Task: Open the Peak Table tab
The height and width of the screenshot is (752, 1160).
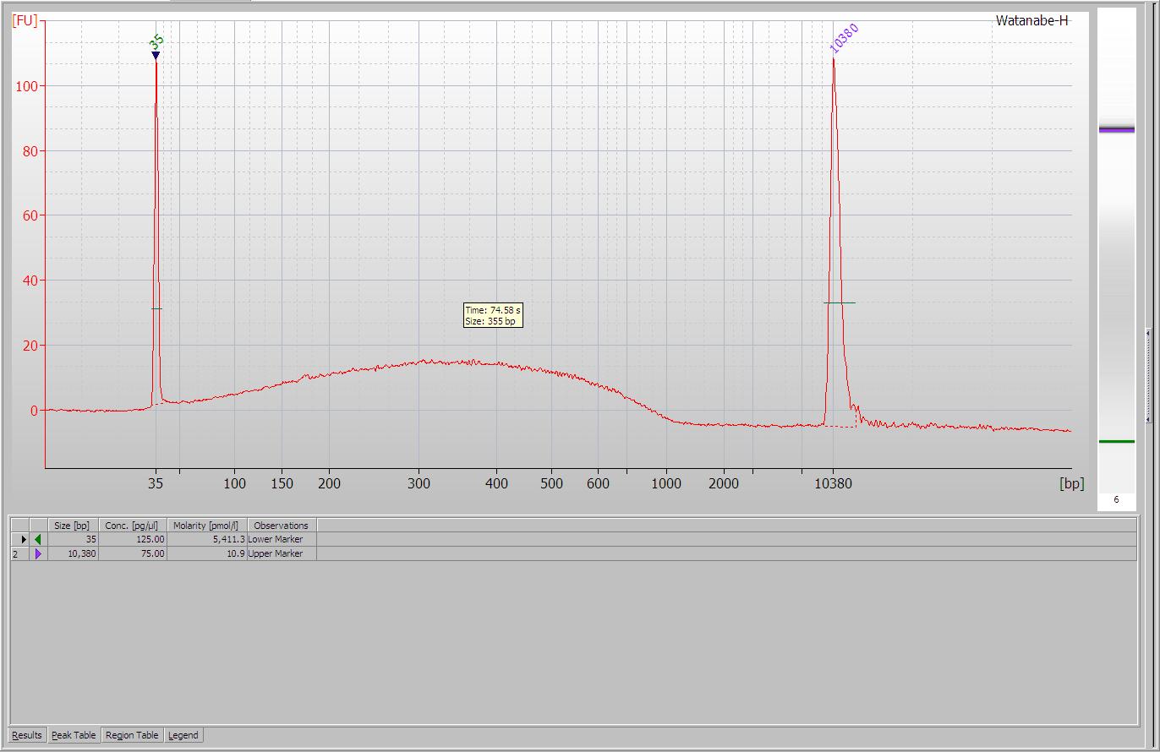Action: tap(74, 735)
